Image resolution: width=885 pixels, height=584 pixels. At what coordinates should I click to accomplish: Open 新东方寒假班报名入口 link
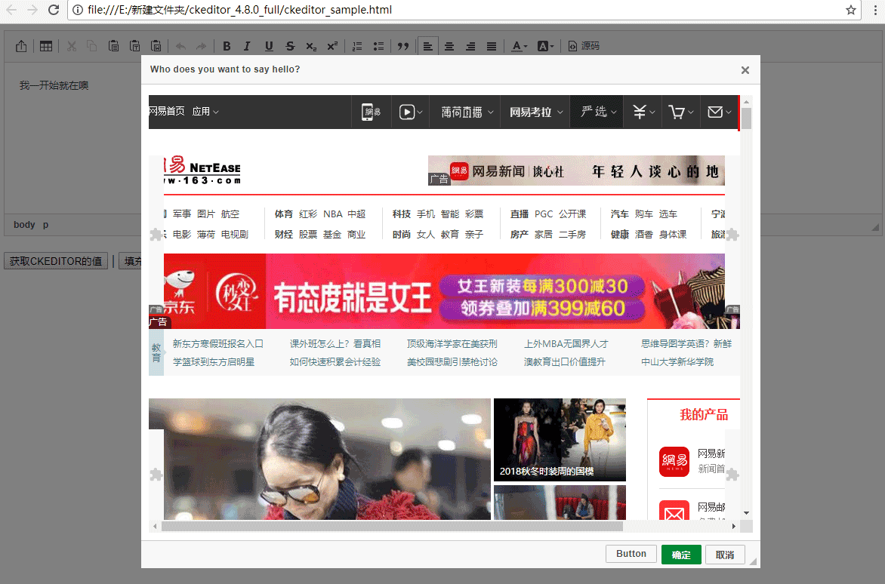(218, 344)
